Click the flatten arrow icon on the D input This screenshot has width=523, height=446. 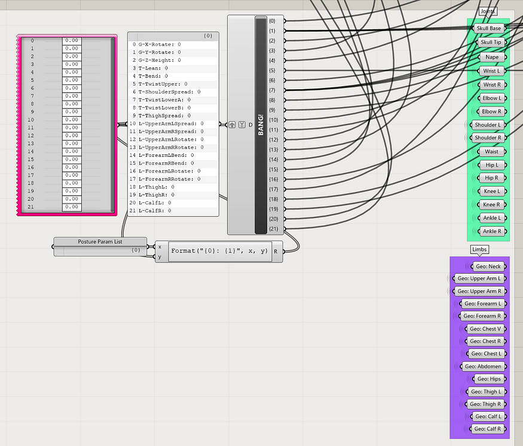tap(232, 125)
